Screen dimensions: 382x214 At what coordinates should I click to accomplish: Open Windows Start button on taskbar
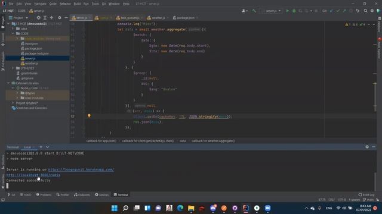(114, 208)
